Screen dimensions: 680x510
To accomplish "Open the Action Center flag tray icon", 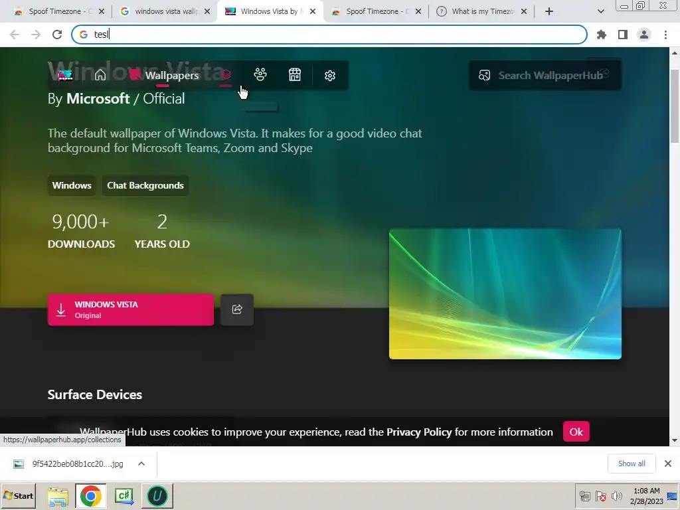I will tap(600, 496).
